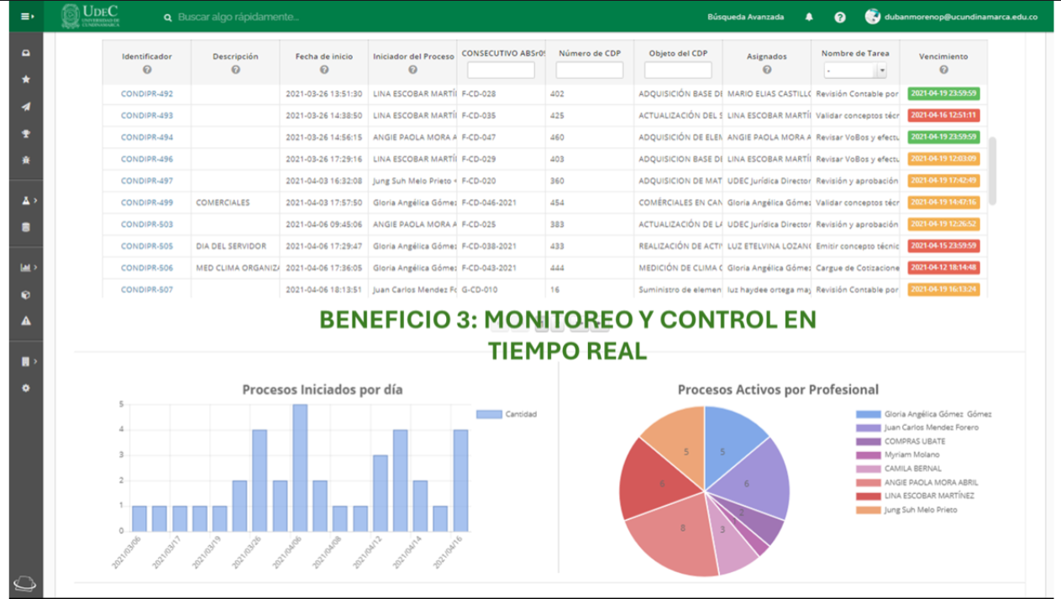
Task: Select the star favorites icon in sidebar
Action: coord(27,78)
